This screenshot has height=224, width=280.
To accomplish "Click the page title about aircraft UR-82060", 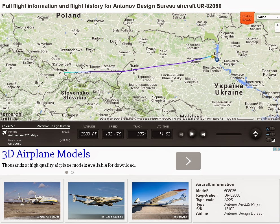I will 112,6.
